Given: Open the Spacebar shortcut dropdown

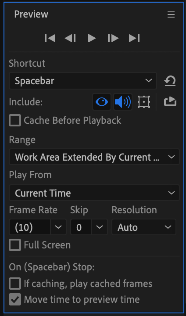Looking at the screenshot, I should 83,81.
